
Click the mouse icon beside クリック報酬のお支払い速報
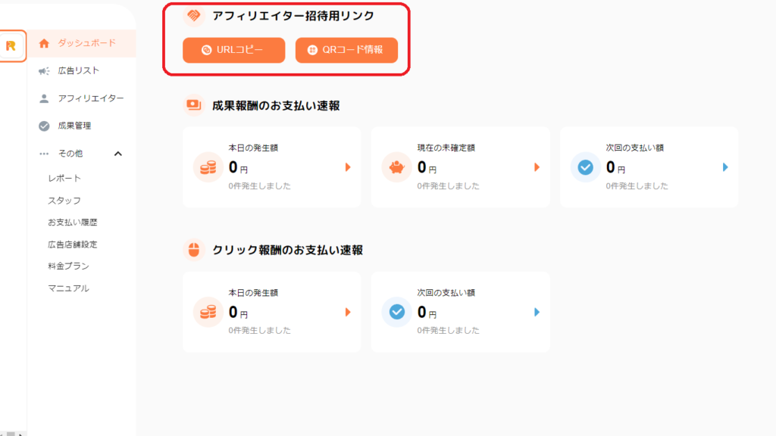coord(194,250)
